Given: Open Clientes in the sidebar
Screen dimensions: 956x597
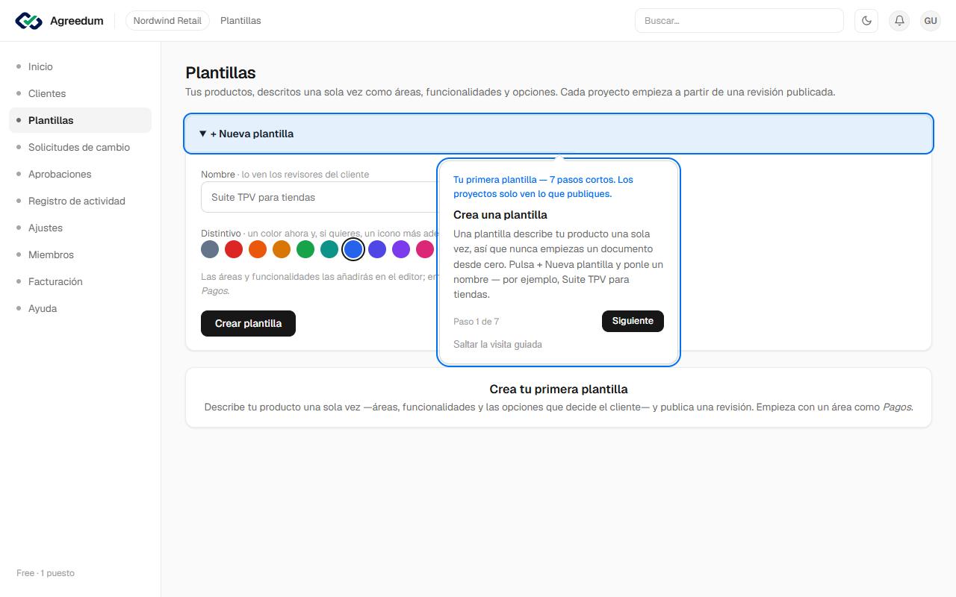Looking at the screenshot, I should [80, 93].
